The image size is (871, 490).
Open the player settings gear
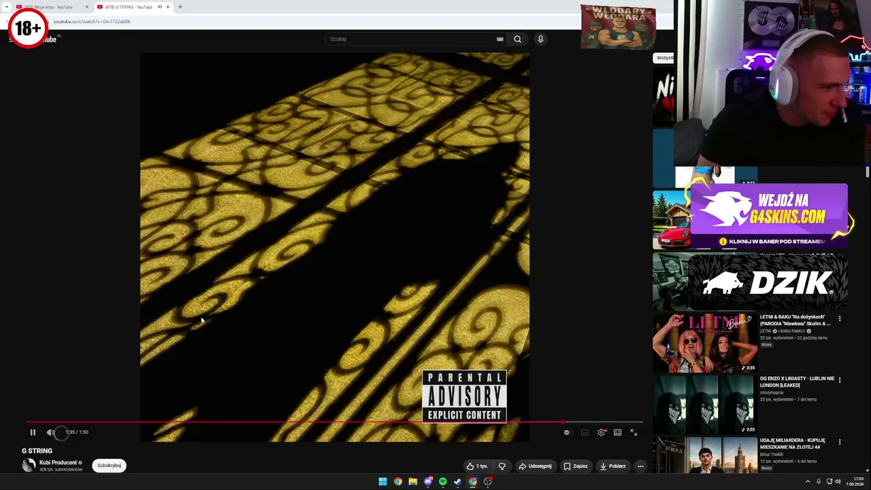click(602, 432)
